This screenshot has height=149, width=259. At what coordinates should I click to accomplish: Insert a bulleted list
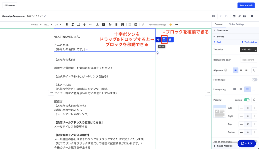116,25
